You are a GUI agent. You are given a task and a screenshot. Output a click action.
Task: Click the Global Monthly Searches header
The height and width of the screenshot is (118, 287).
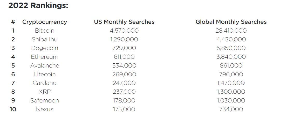pos(231,22)
